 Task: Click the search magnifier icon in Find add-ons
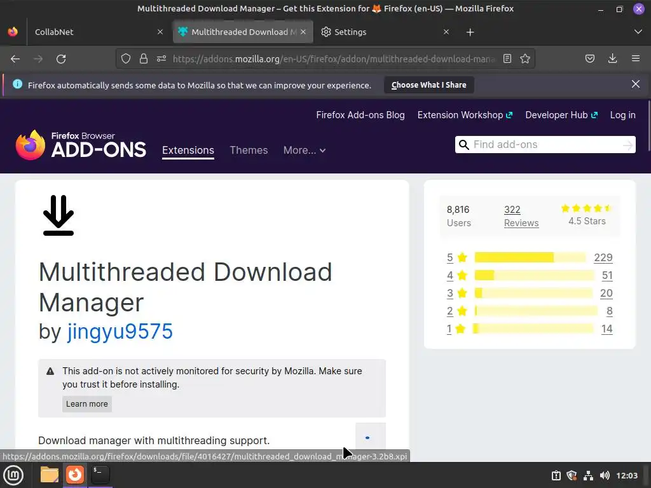click(x=463, y=144)
